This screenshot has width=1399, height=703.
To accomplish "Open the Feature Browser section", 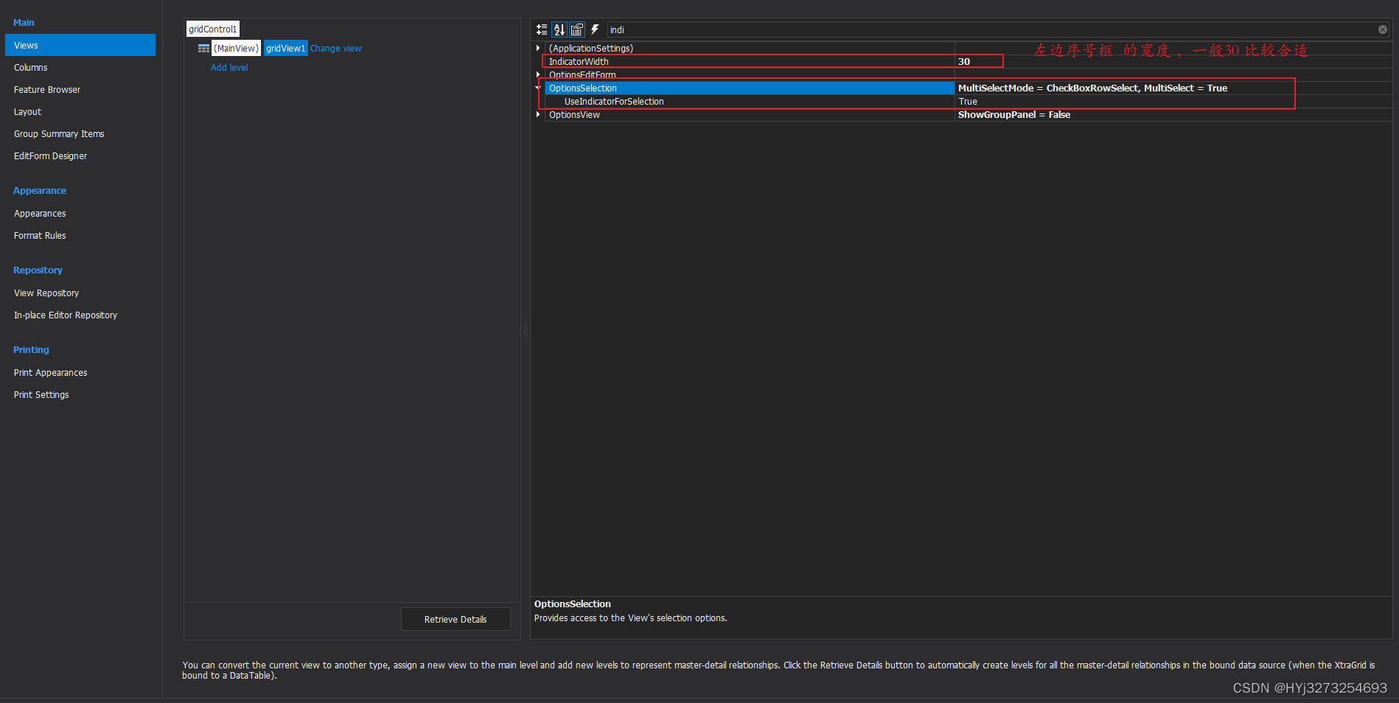I will click(x=46, y=89).
